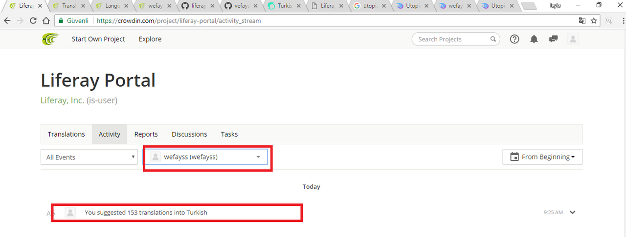
Task: Click the Crowdin logo
Action: 50,39
